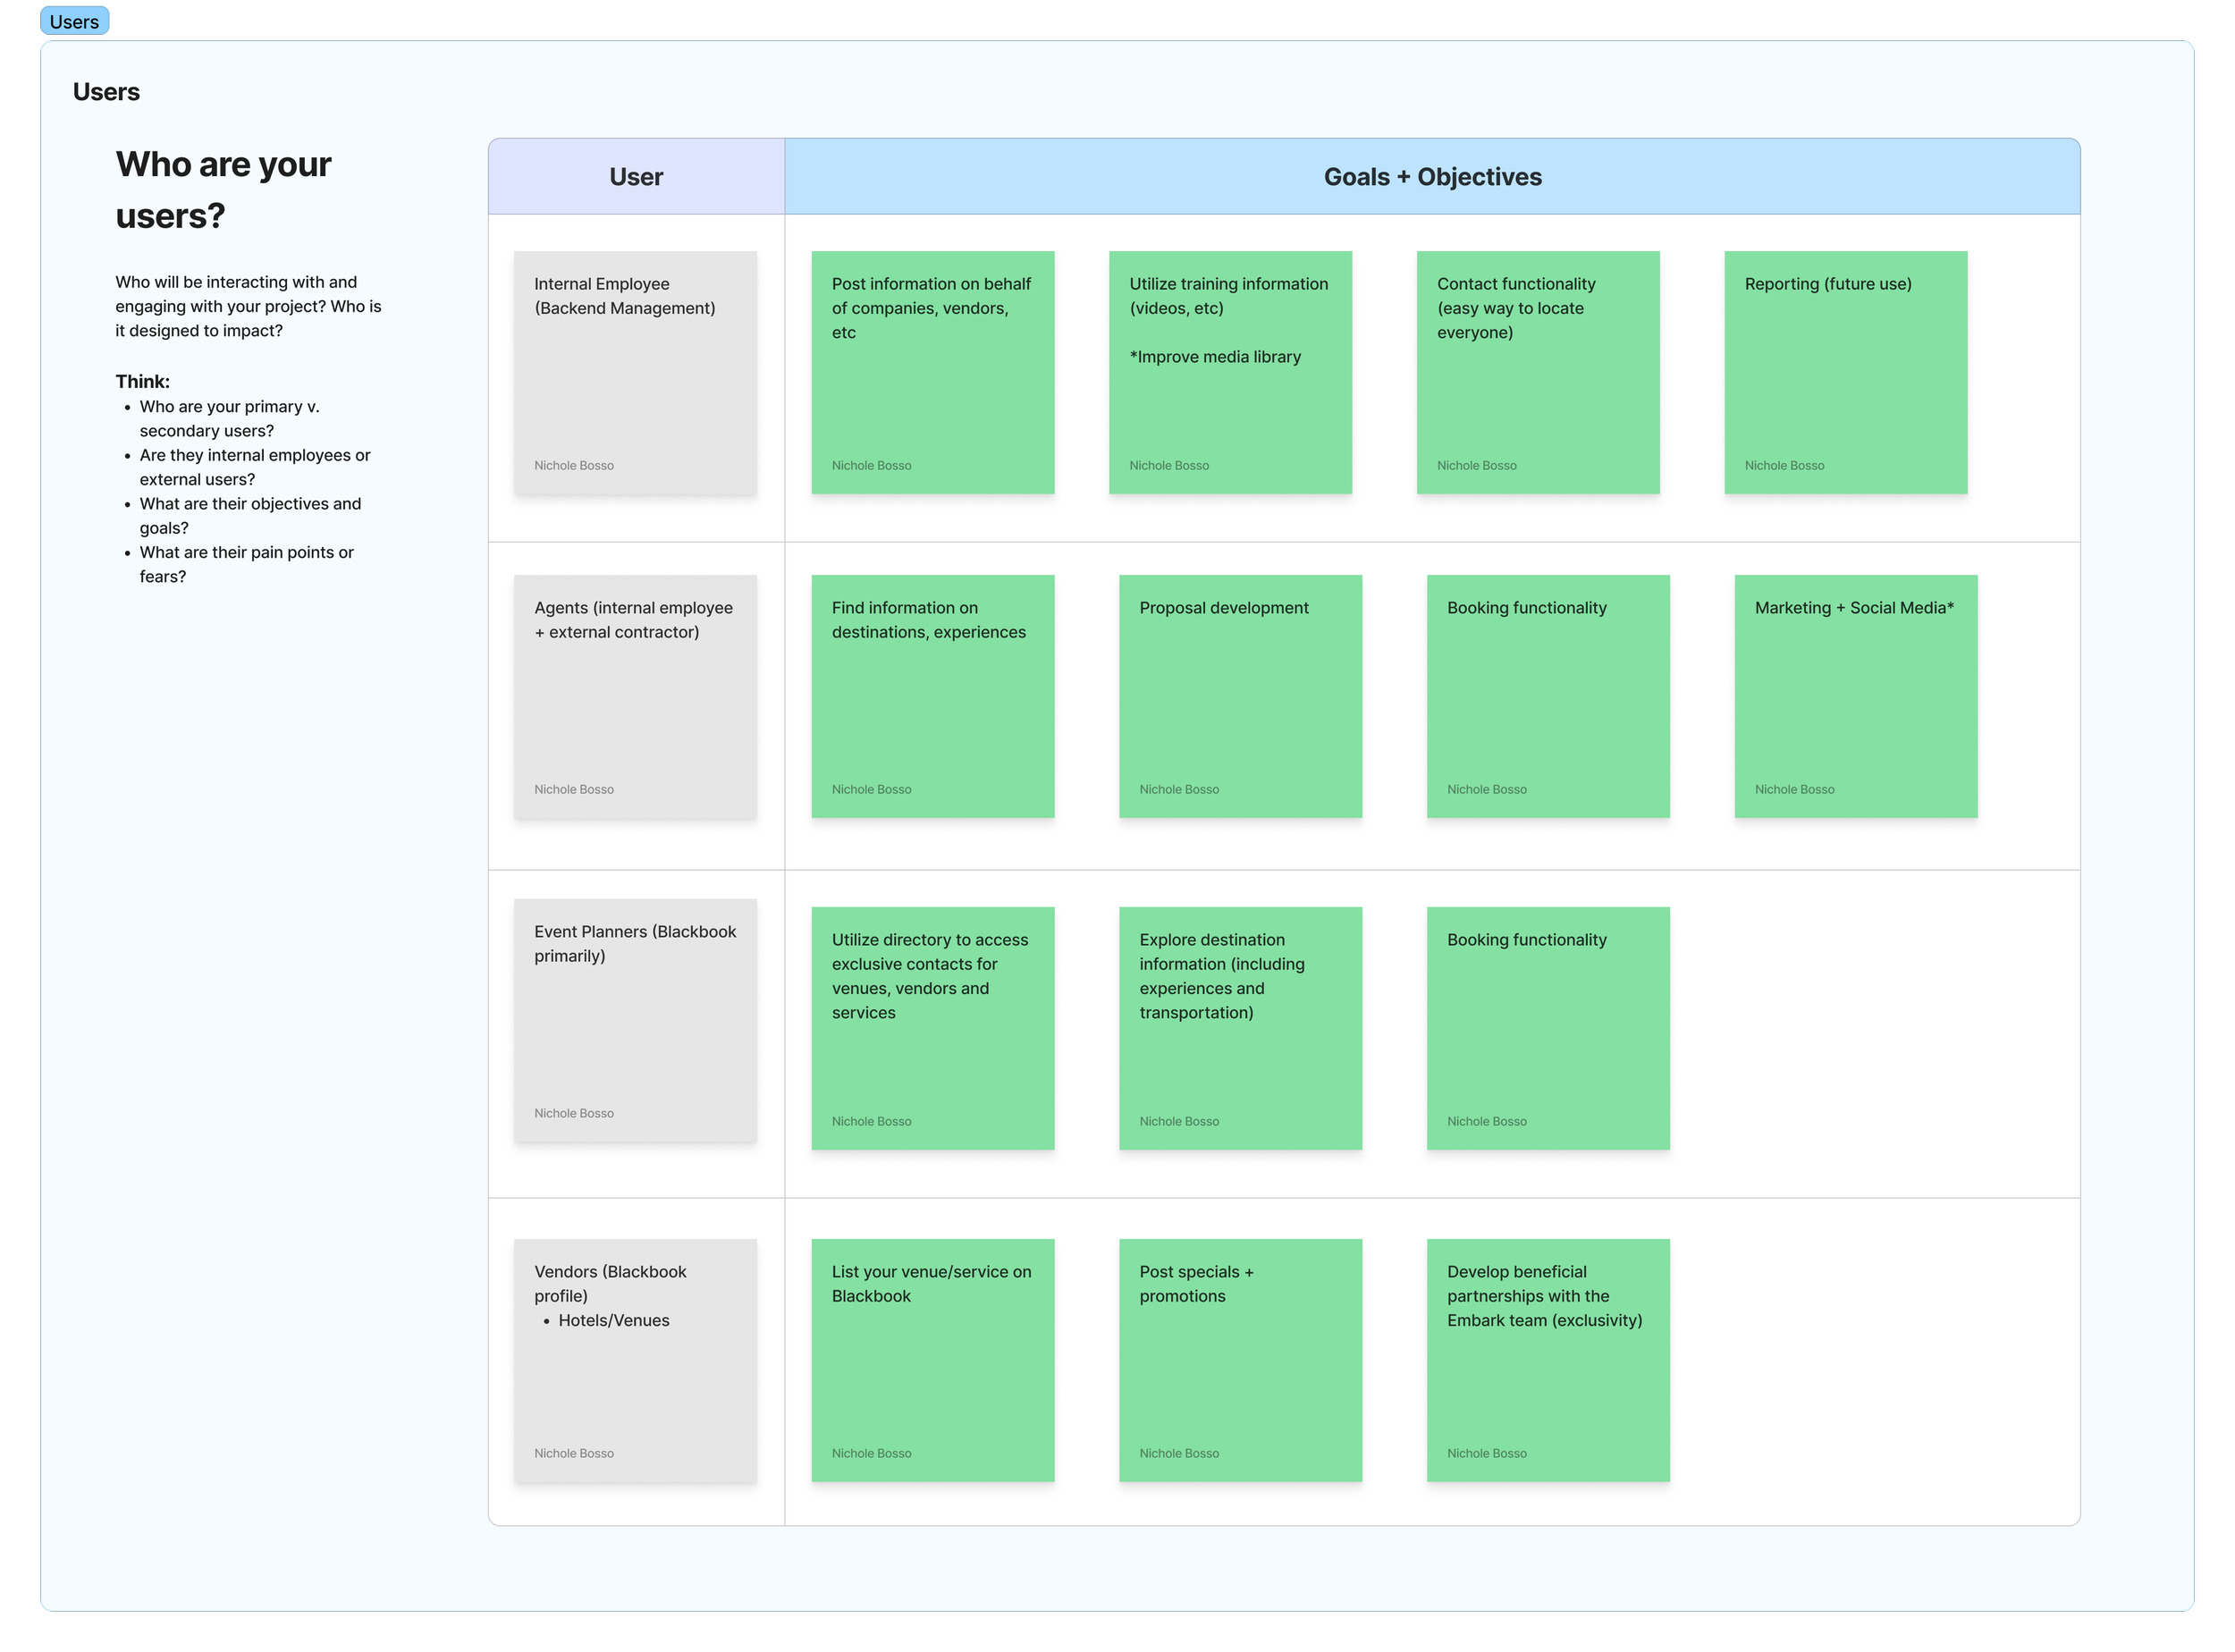The height and width of the screenshot is (1652, 2235).
Task: Select Event Planners (Blackbook primarily) sticky
Action: click(x=635, y=1020)
